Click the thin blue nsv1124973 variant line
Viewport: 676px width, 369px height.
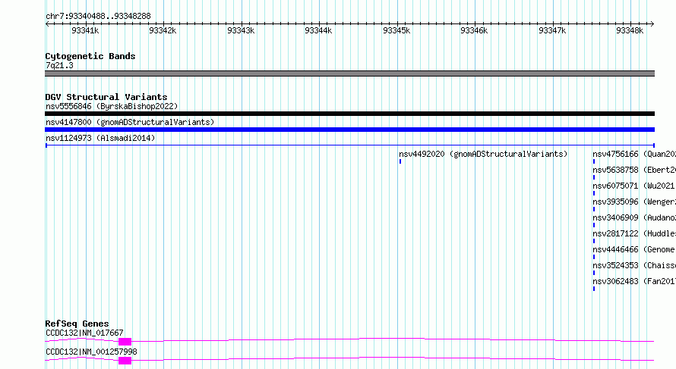click(x=349, y=145)
